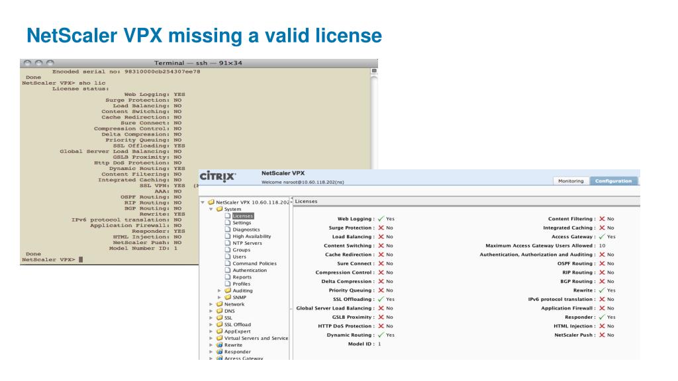The height and width of the screenshot is (381, 678).
Task: Open Diagnostics under System
Action: point(246,230)
